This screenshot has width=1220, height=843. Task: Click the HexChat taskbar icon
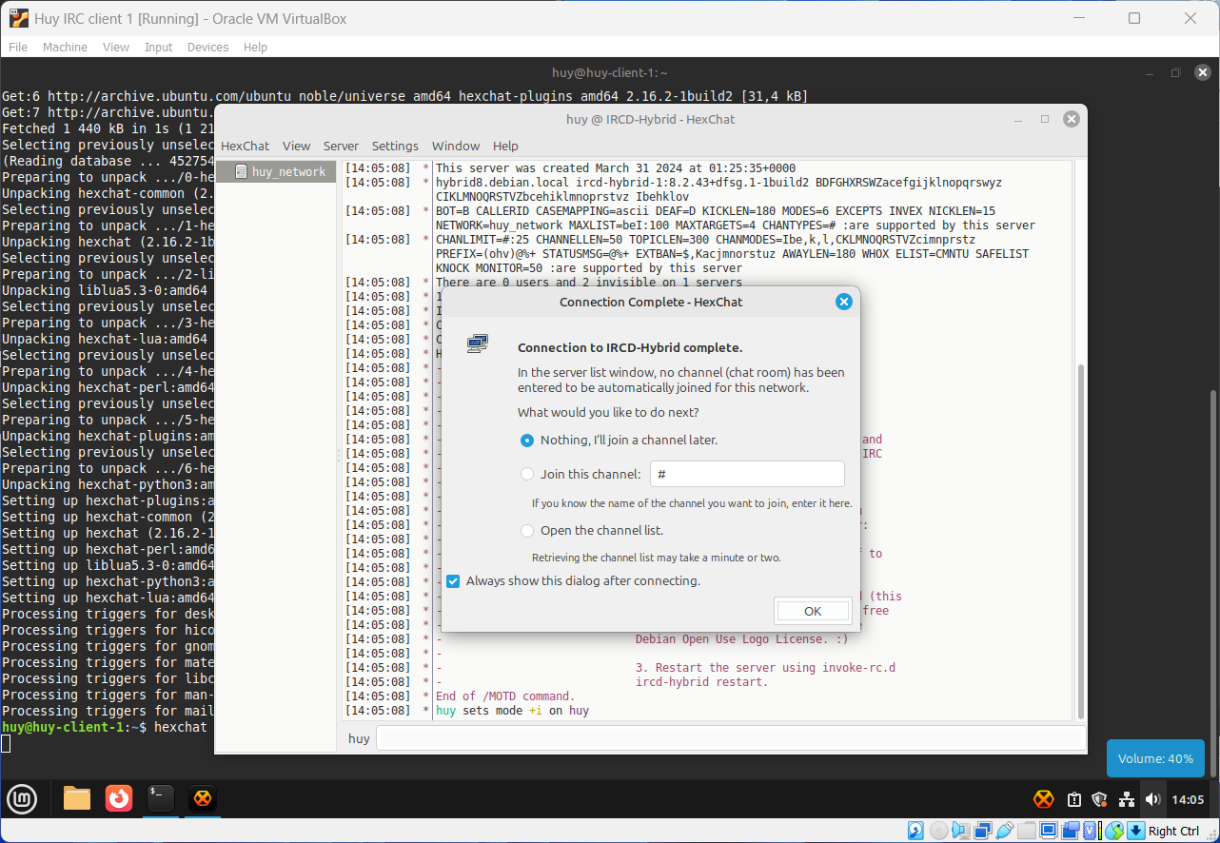[x=202, y=798]
